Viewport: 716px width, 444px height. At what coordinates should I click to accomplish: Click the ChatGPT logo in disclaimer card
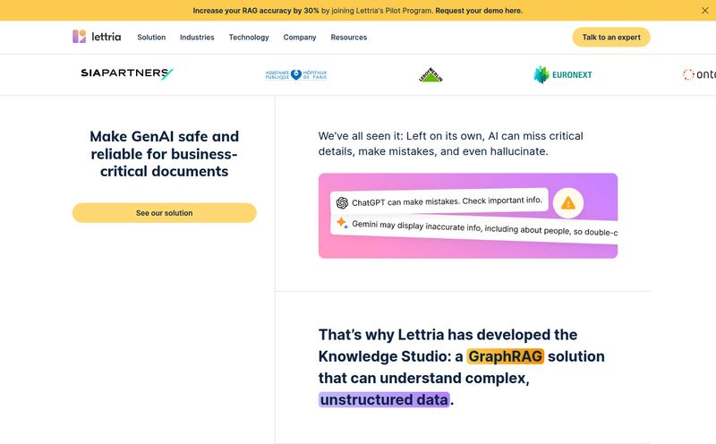coord(342,203)
